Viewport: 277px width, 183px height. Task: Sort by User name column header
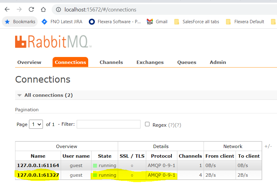pos(76,156)
